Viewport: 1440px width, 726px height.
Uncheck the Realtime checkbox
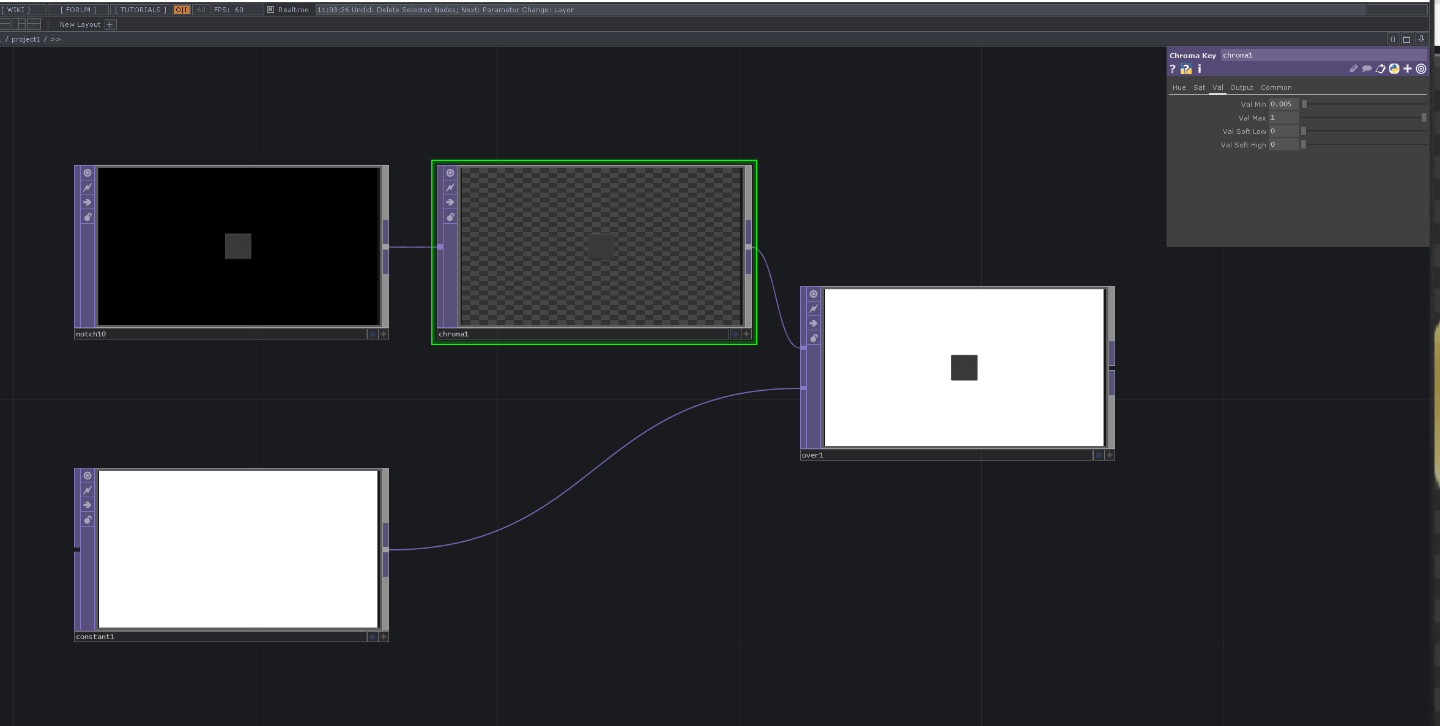click(270, 10)
